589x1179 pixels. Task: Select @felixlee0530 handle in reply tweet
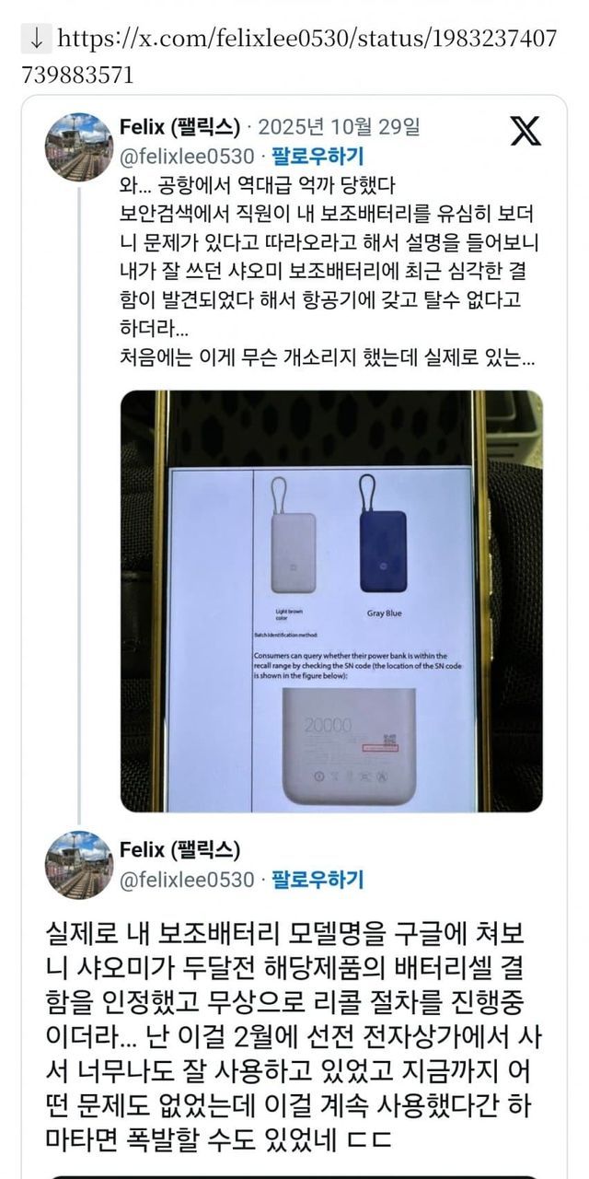pyautogui.click(x=187, y=879)
